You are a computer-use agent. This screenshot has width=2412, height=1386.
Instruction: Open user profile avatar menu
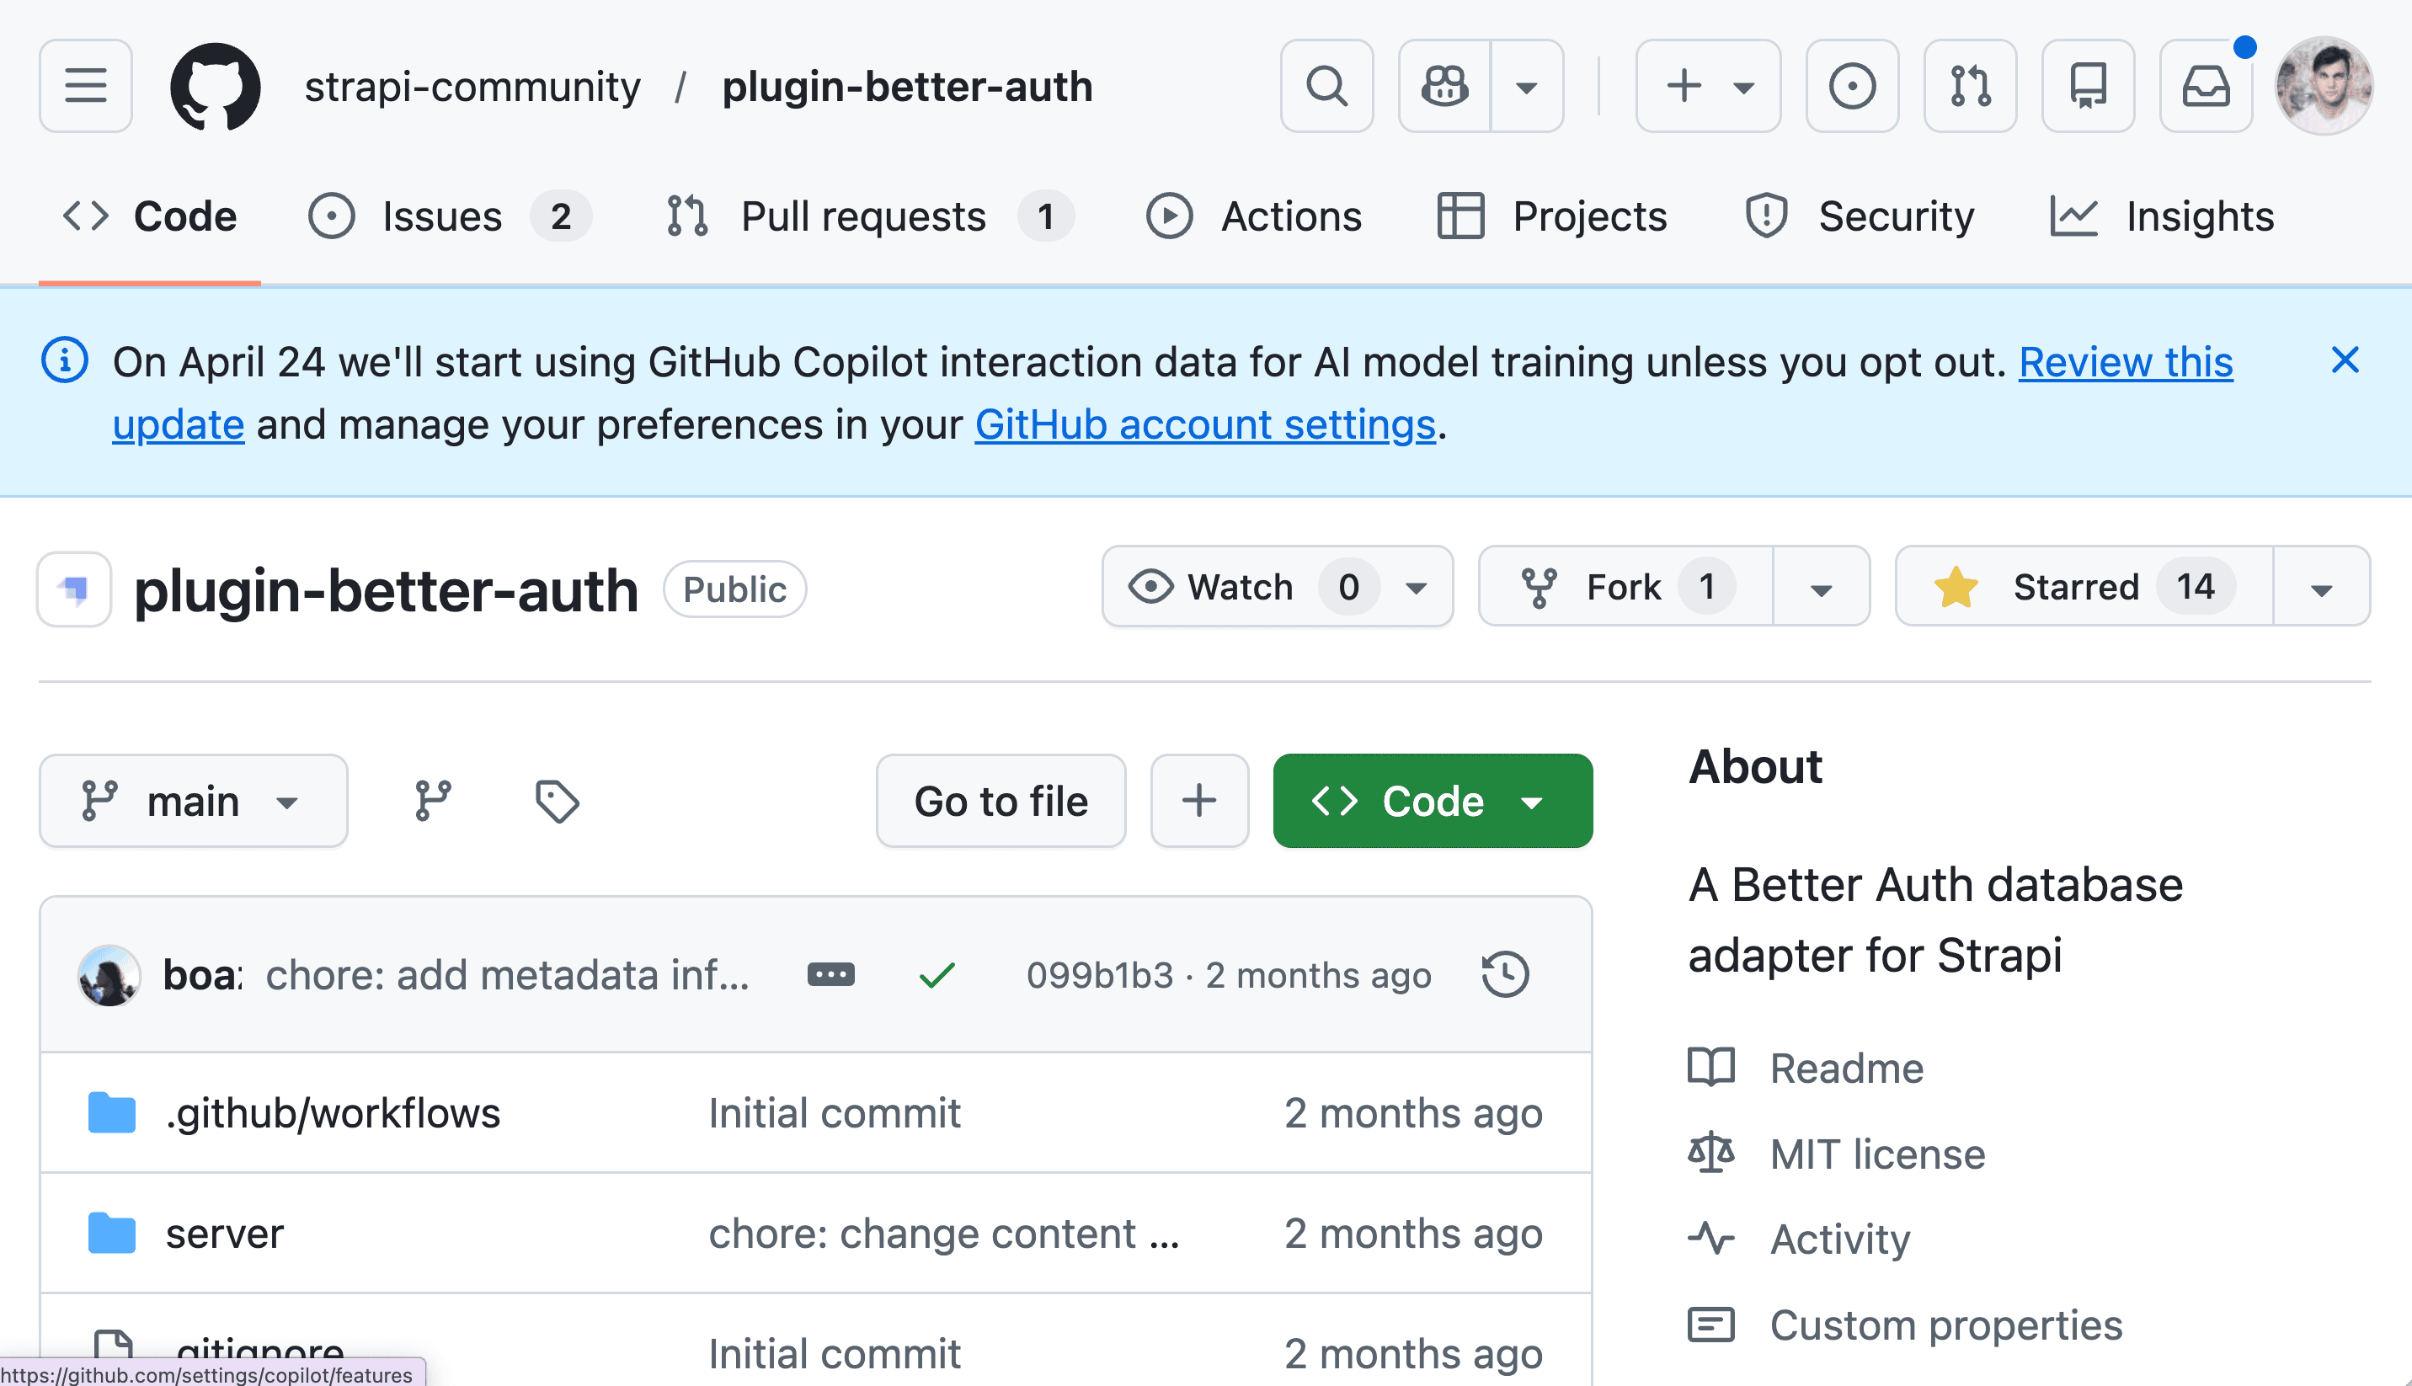click(x=2324, y=86)
